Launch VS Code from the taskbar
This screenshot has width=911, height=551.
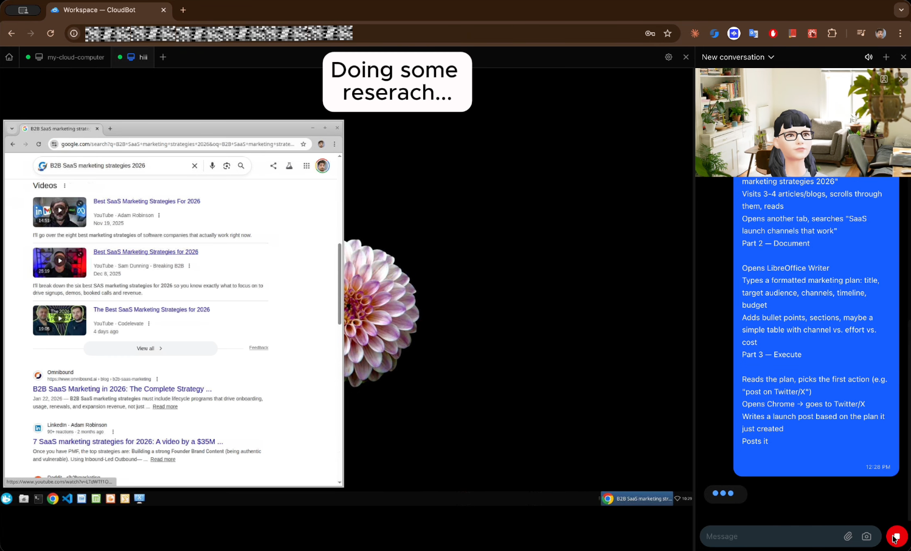point(68,499)
